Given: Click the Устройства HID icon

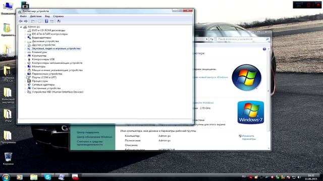Looking at the screenshot, I should coord(29,92).
